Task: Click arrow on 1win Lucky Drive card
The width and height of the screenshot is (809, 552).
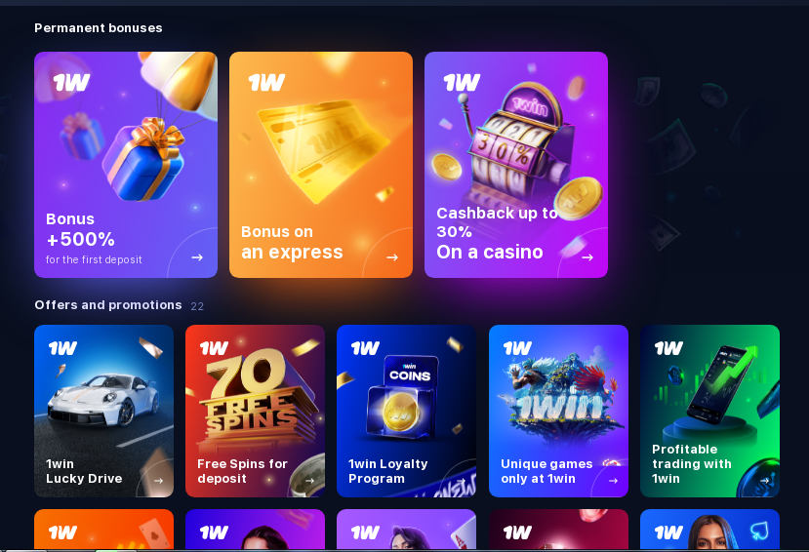Action: (158, 481)
